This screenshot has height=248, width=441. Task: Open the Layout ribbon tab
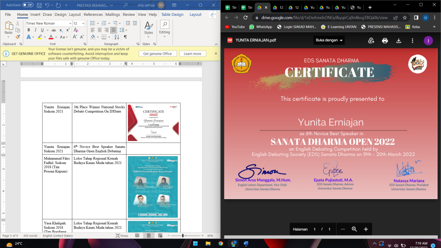tap(75, 15)
